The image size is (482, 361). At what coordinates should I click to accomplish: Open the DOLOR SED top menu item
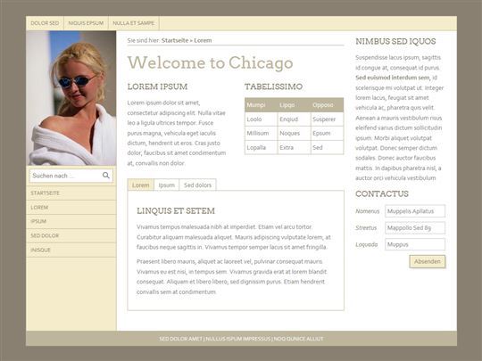(x=45, y=23)
